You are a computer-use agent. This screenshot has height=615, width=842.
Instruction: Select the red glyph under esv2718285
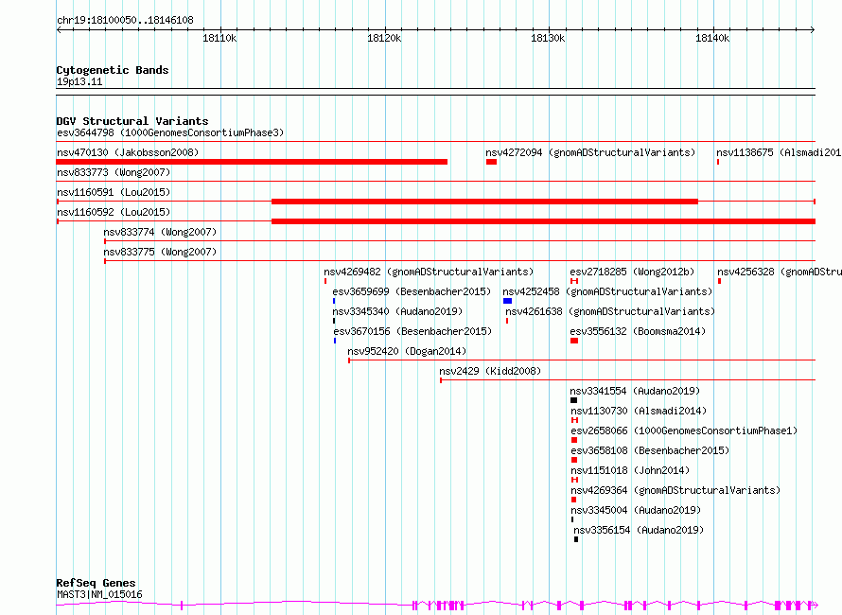pyautogui.click(x=574, y=281)
